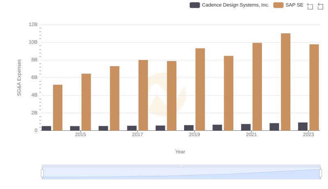Screen dimensions: 328x189
Task: Click the Cadence bar for 2023
Action: 303,127
